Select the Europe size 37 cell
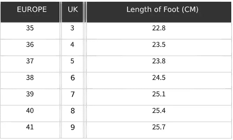 [30, 61]
